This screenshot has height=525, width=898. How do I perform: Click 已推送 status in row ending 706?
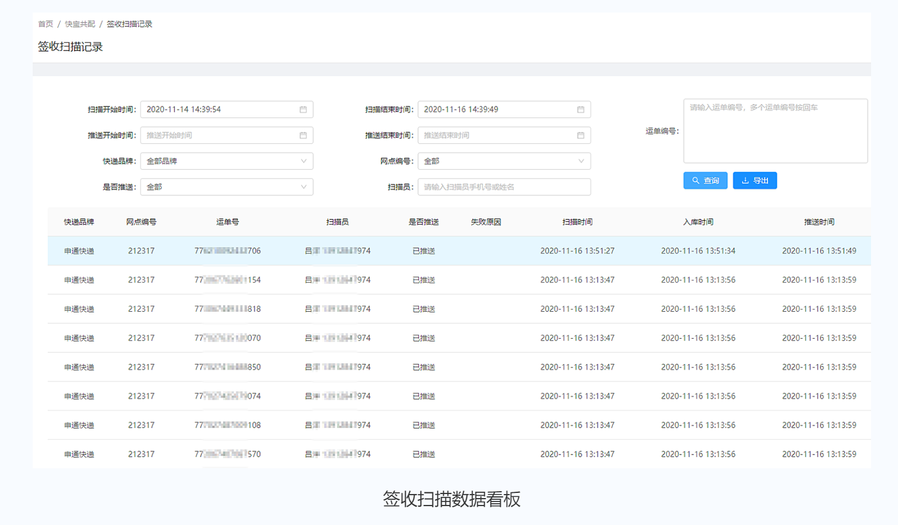424,251
